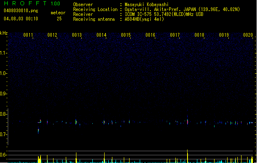Screen dimensions: 257x163
Task: Click the 1.0 frequency axis label
Action: coord(3,73)
